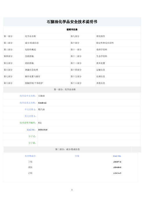This screenshot has width=144, height=203.
Task: Click the 化学品中文名称 label
Action: [28, 96]
